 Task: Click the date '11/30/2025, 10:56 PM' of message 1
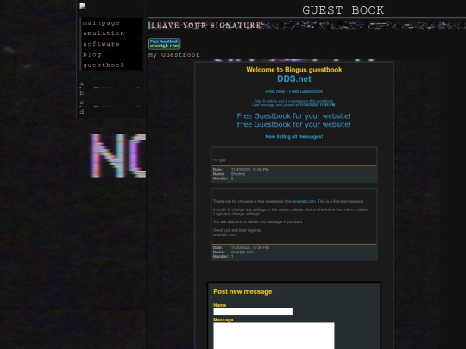click(x=250, y=247)
